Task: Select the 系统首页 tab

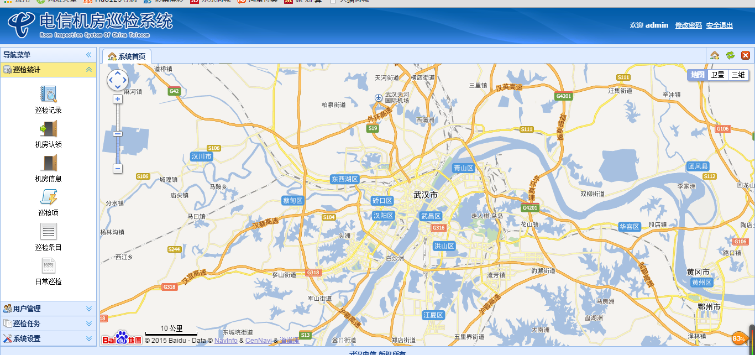Action: tap(127, 56)
